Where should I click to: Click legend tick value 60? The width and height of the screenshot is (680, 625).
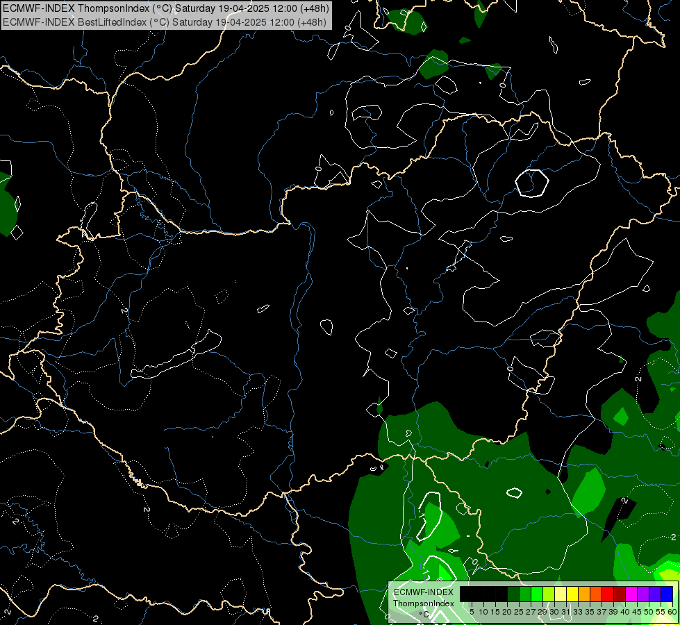pyautogui.click(x=672, y=612)
